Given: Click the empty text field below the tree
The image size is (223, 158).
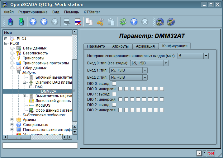Looking at the screenshot, I should [40, 146].
